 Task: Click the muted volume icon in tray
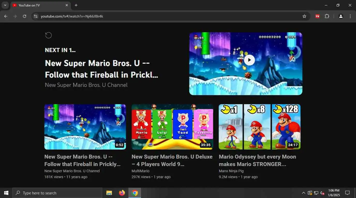[322, 193]
